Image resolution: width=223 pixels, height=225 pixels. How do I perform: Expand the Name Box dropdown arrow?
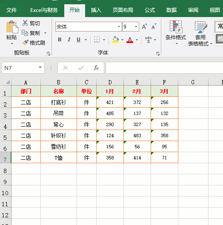(x=40, y=67)
